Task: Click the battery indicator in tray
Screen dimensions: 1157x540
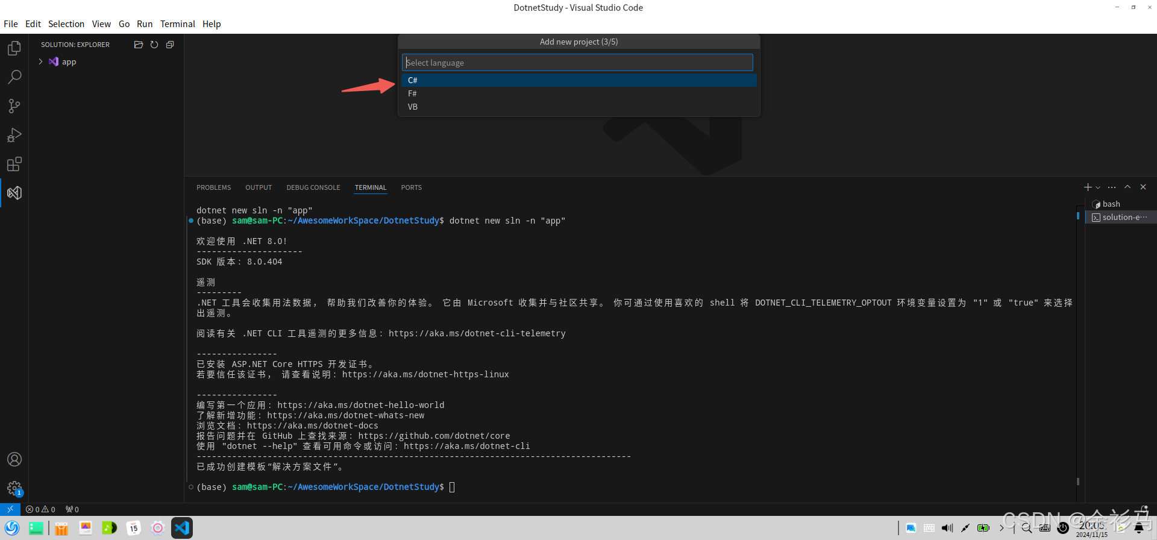Action: [x=983, y=528]
